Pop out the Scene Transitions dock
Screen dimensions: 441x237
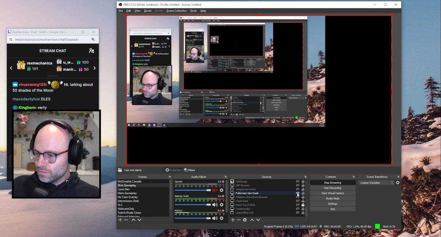[398, 177]
